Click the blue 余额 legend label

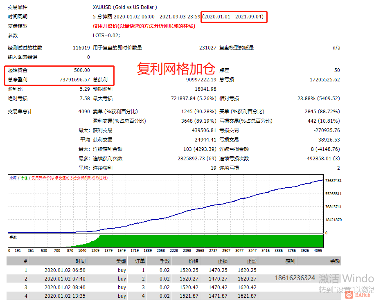pos(13,178)
